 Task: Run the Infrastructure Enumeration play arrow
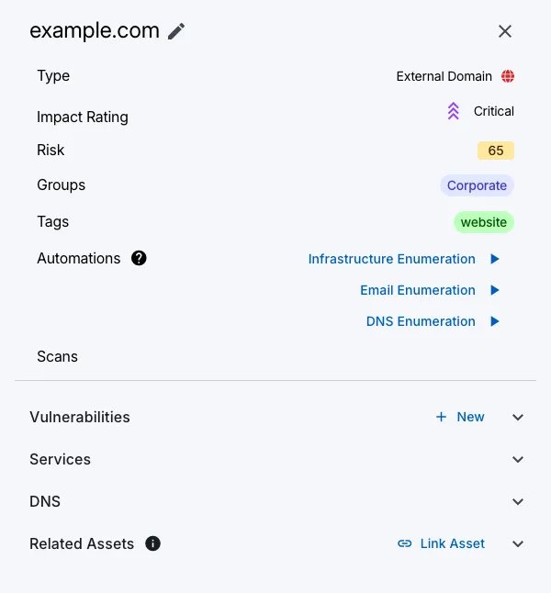point(495,259)
